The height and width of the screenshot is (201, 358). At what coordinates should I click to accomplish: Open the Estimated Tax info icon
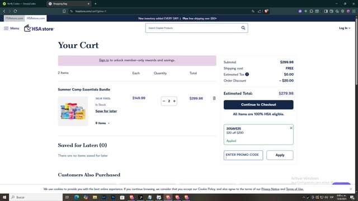[247, 74]
